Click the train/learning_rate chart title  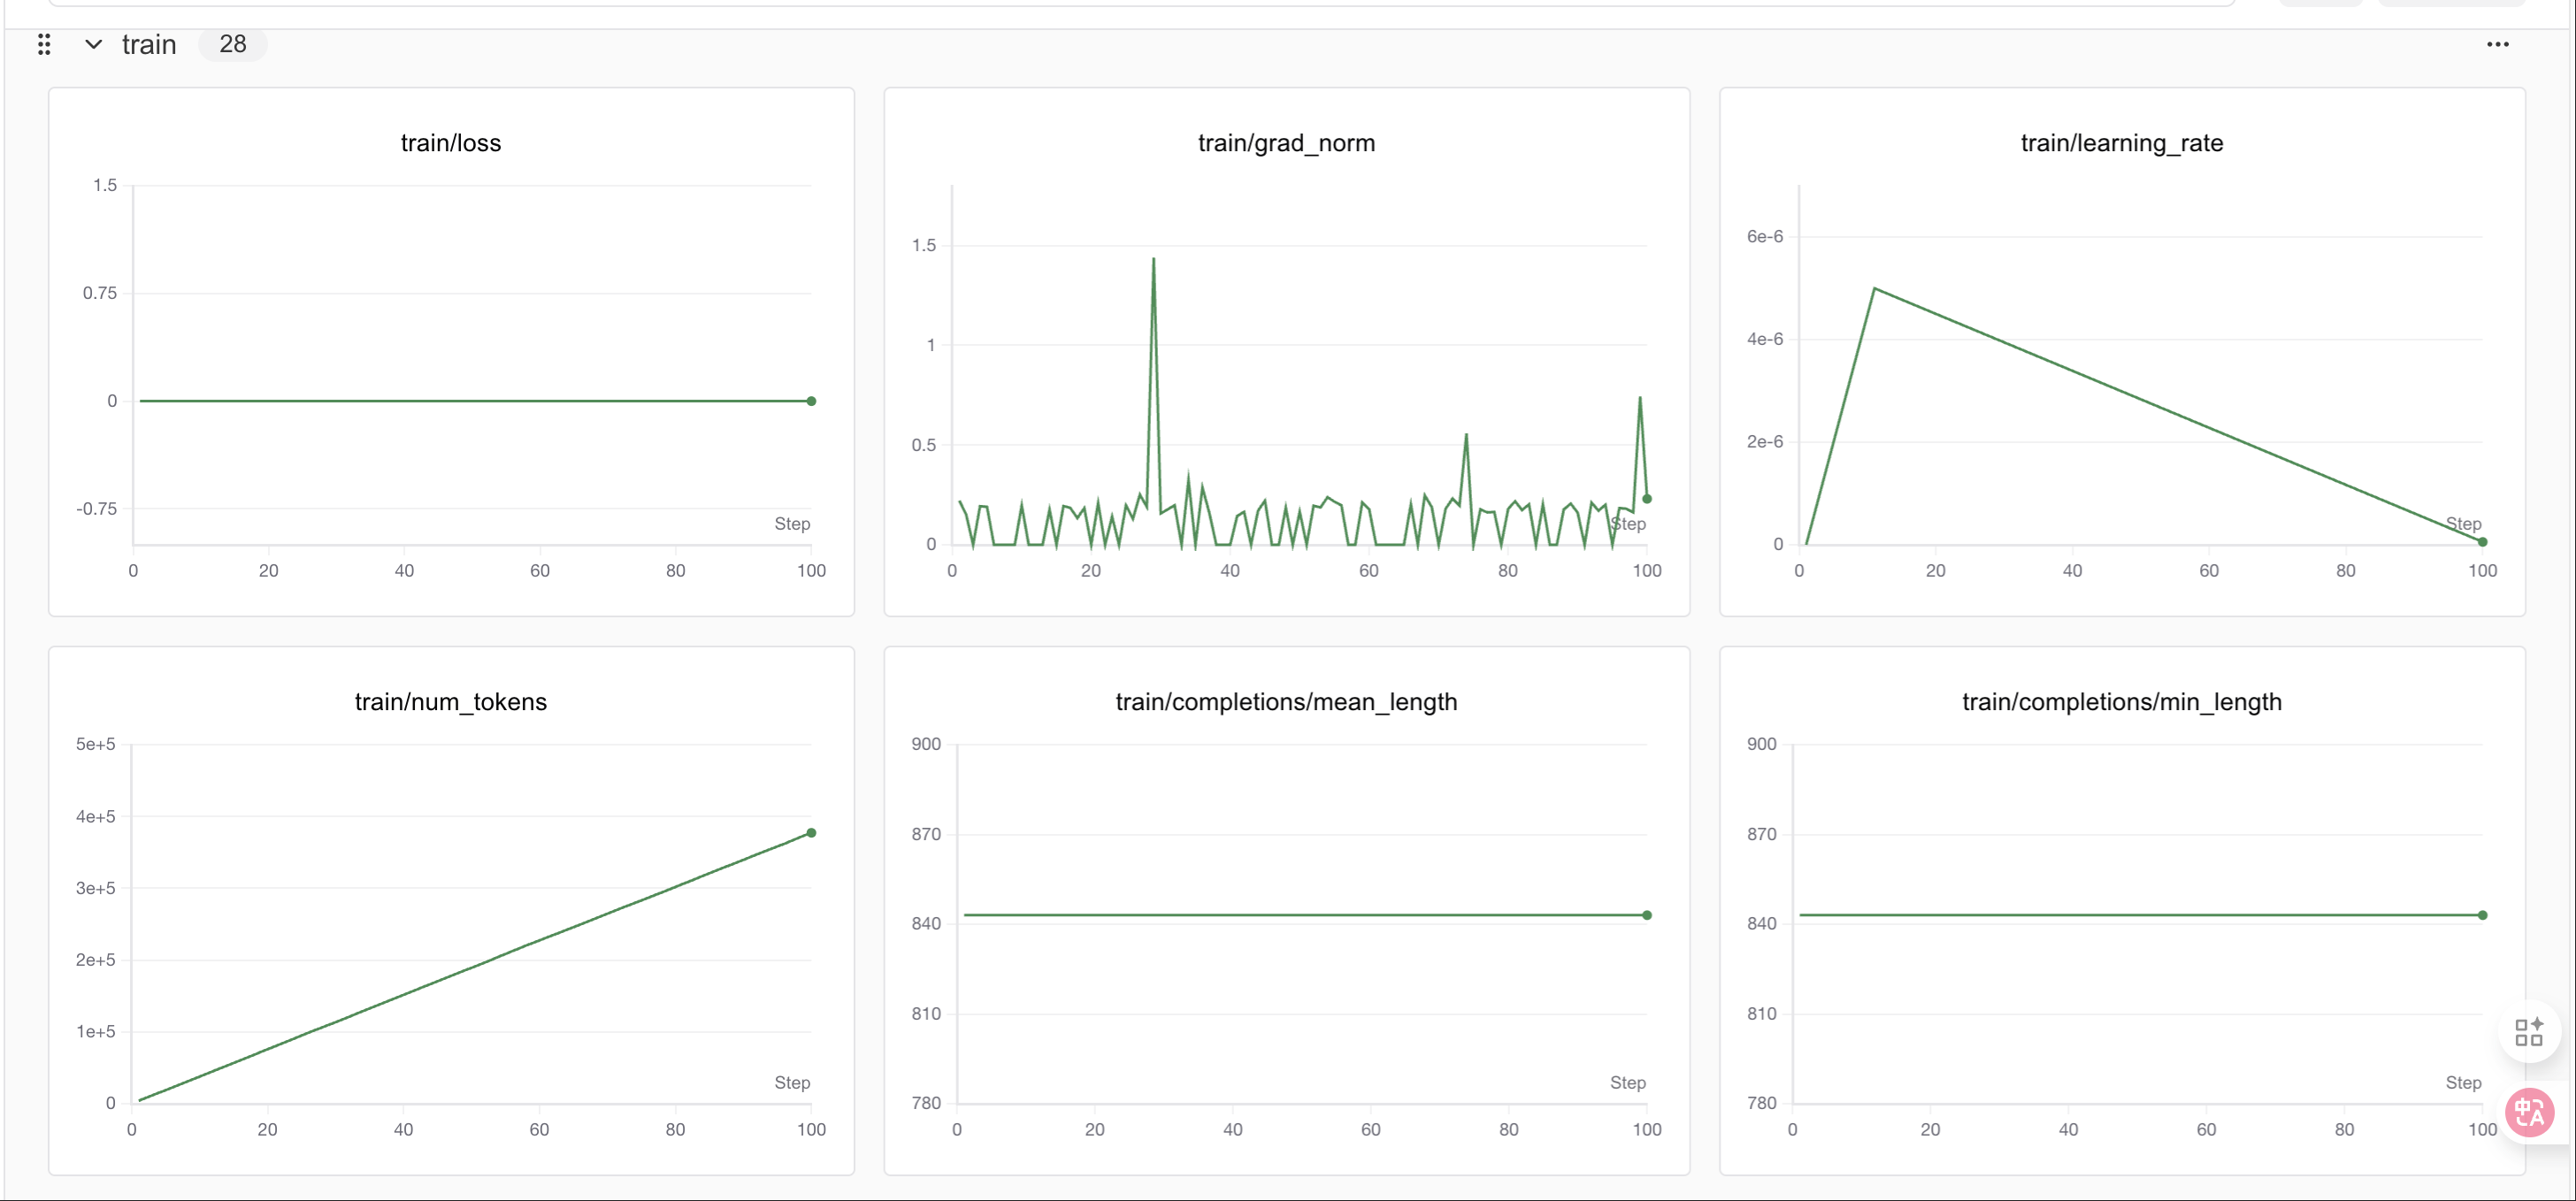point(2121,143)
